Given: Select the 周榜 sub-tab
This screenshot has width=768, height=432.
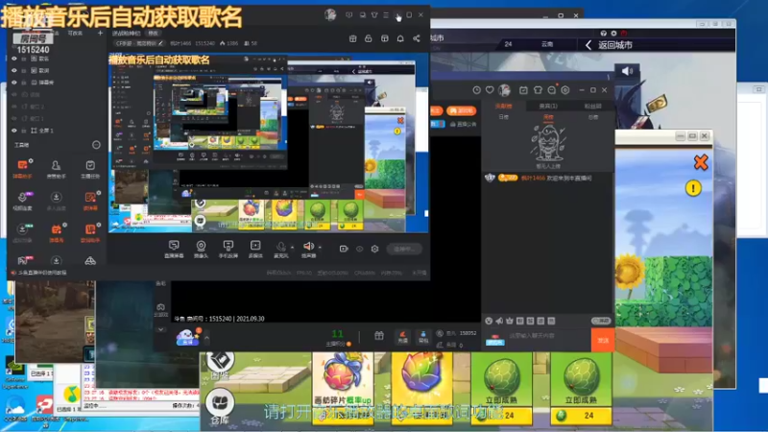Looking at the screenshot, I should tap(548, 117).
